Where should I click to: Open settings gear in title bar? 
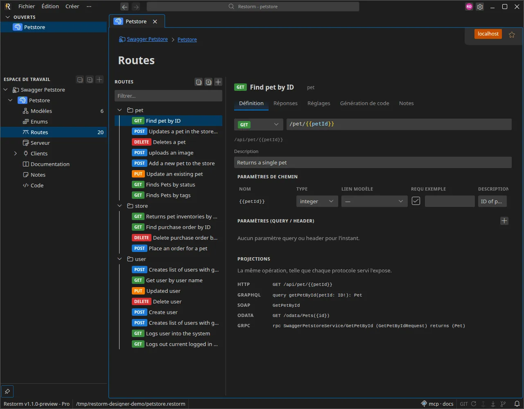point(480,7)
